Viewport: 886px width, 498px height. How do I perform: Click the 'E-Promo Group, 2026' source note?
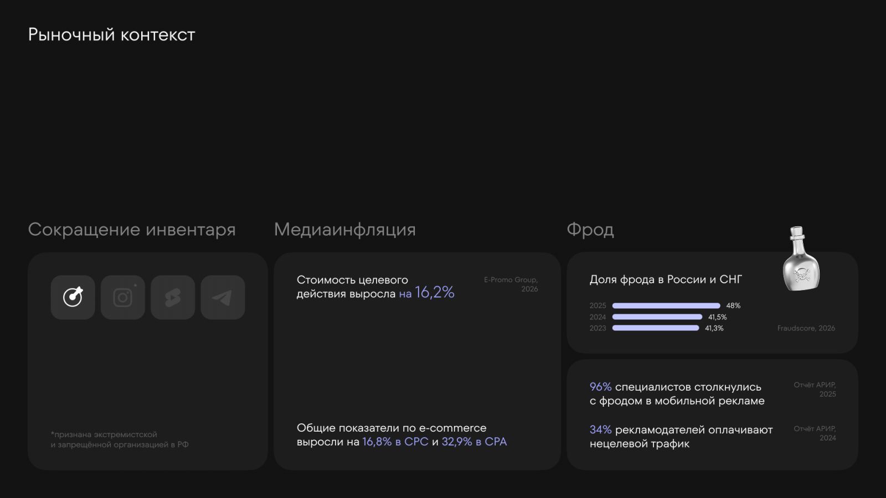coord(511,284)
